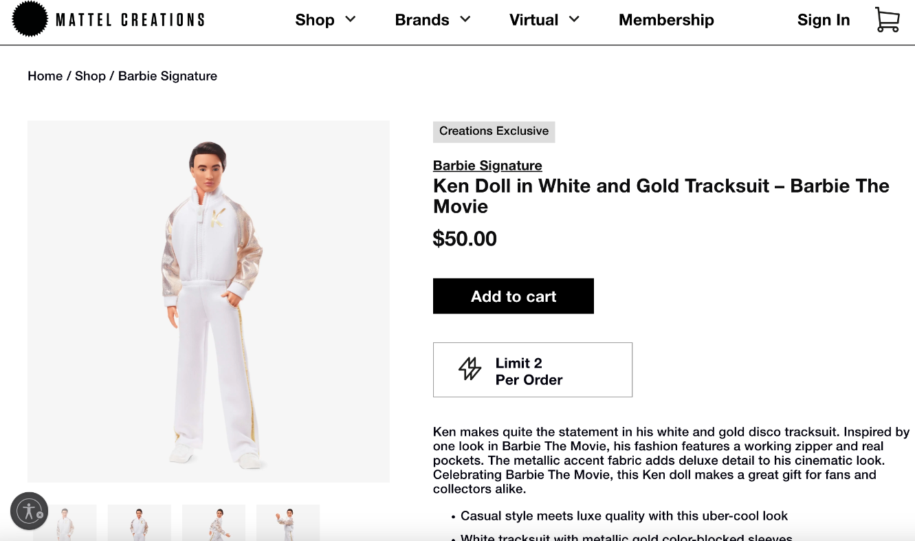Viewport: 915px width, 541px height.
Task: Click the Creations Exclusive badge
Action: pyautogui.click(x=494, y=131)
